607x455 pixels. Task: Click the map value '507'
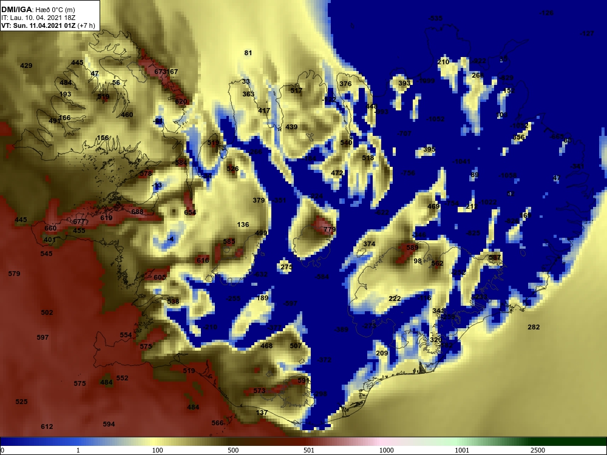coord(296,346)
